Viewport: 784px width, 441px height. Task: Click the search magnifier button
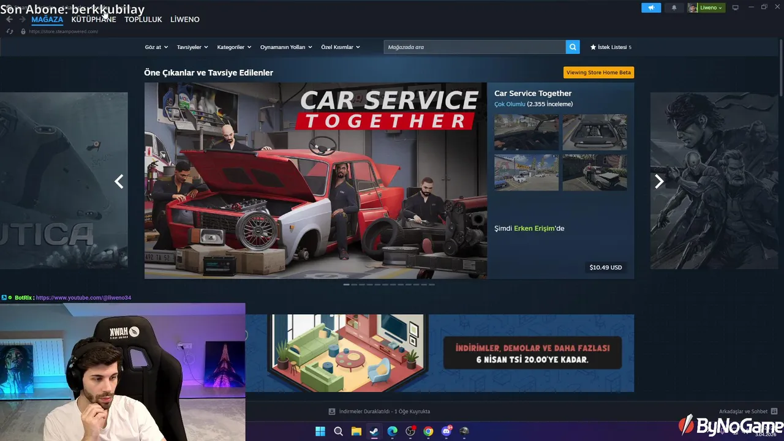click(x=573, y=47)
